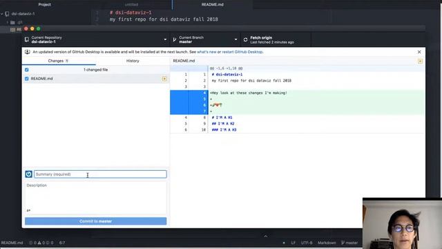Click '1 changed file' label
442x249 pixels.
(95, 70)
